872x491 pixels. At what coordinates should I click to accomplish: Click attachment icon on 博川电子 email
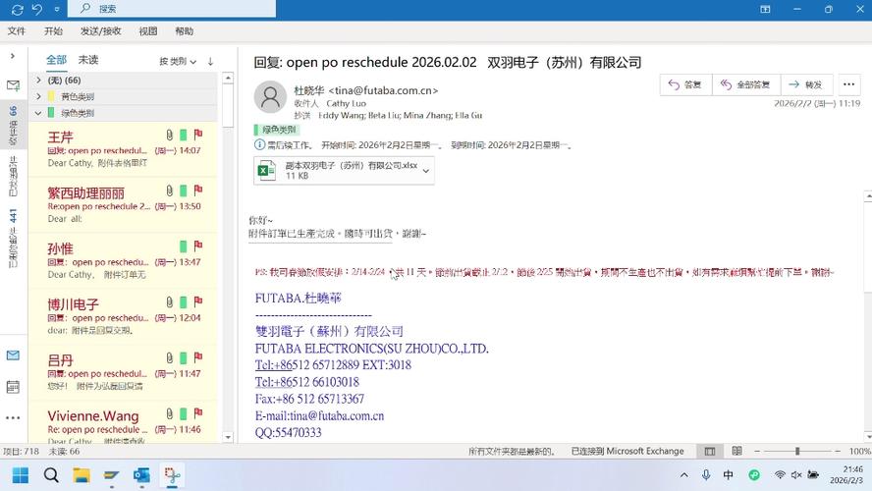(169, 301)
